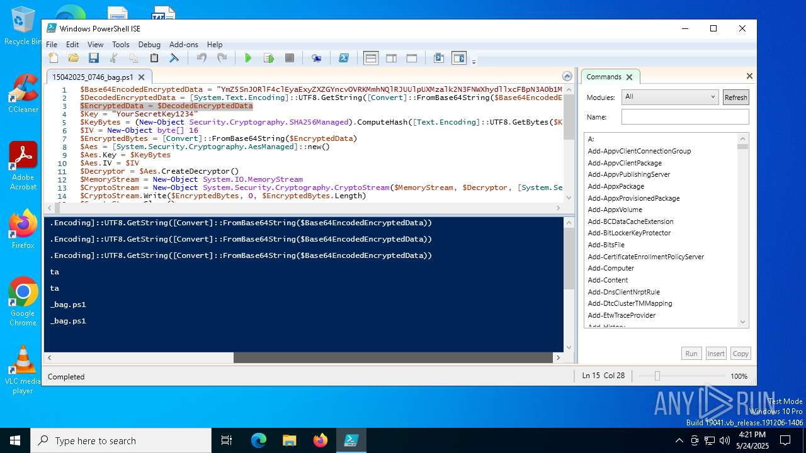Open the Adobe Acrobat desktop shortcut
Screen dimensions: 806x453
[x=23, y=166]
